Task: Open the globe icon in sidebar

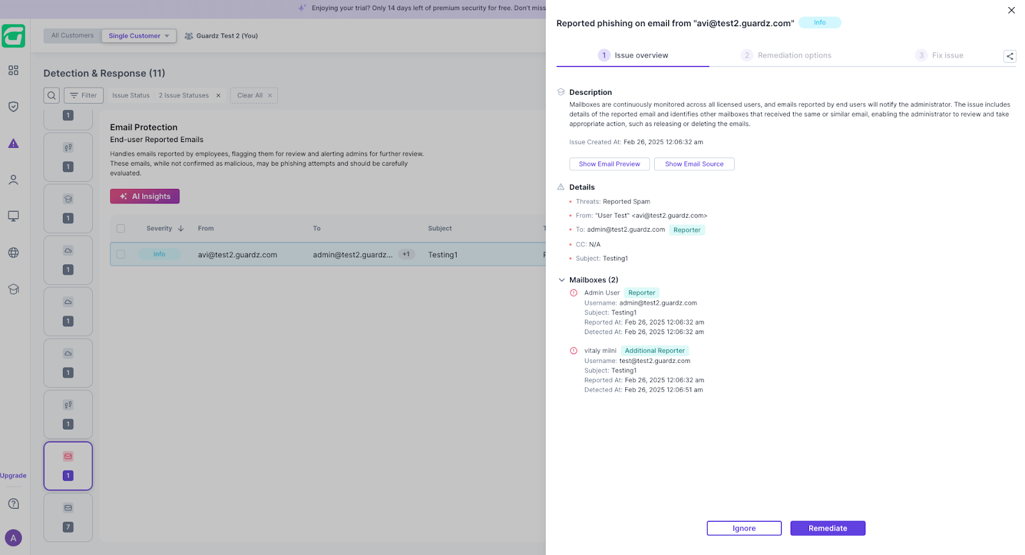Action: (x=13, y=253)
